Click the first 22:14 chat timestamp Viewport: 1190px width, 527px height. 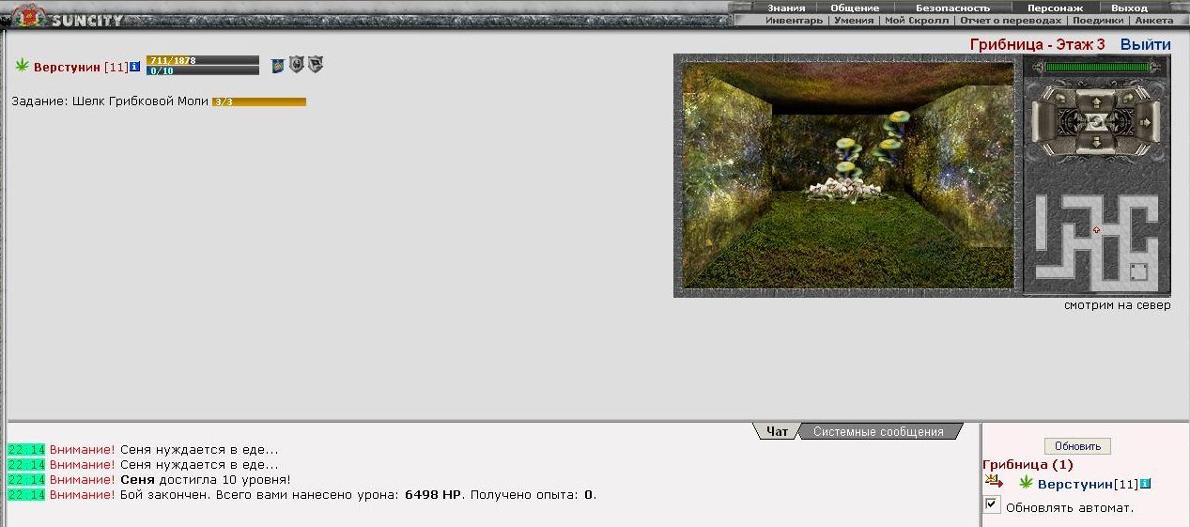tap(26, 449)
